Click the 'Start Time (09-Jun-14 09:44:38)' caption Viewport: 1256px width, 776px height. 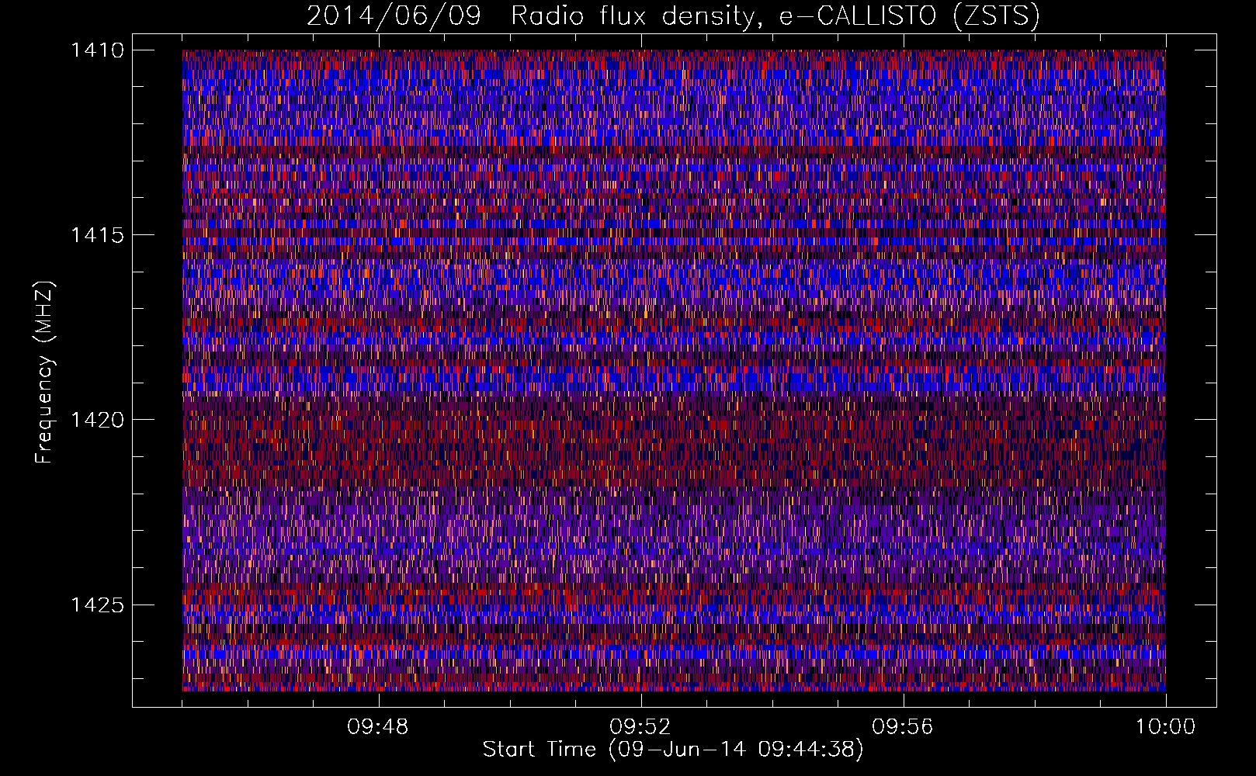(673, 750)
